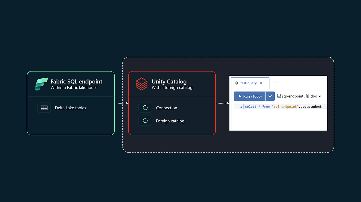Open the Run button dropdown options
This screenshot has height=202, width=361.
[x=270, y=96]
